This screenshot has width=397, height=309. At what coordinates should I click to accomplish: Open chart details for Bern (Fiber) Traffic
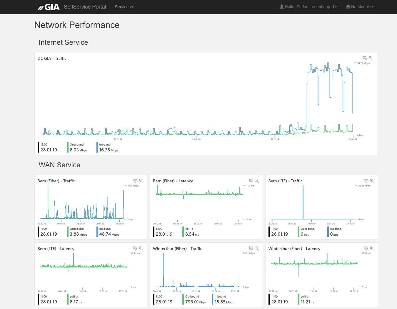[135, 181]
